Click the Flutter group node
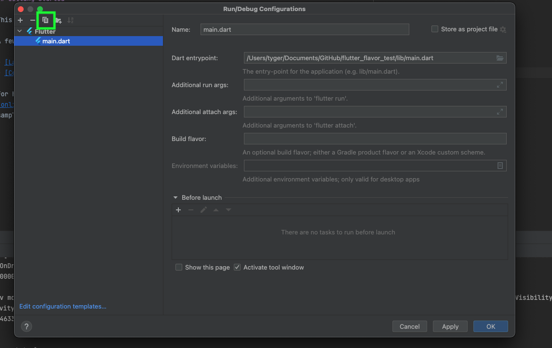 coord(45,32)
